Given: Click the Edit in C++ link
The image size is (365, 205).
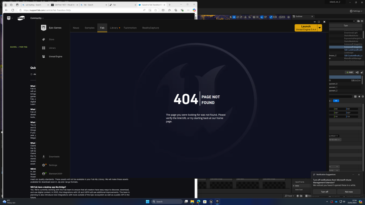Looking at the screenshot, I should click(x=356, y=80).
